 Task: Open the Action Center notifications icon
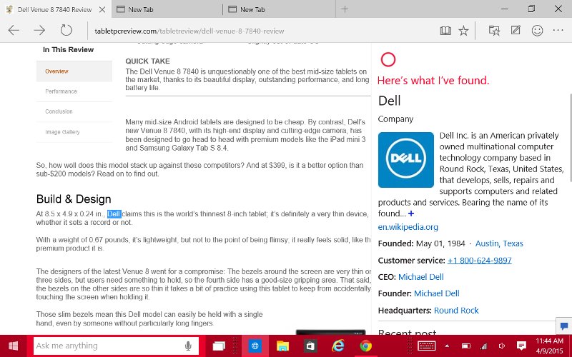tap(521, 346)
